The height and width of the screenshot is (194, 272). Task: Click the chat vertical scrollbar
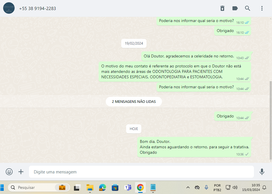click(271, 120)
